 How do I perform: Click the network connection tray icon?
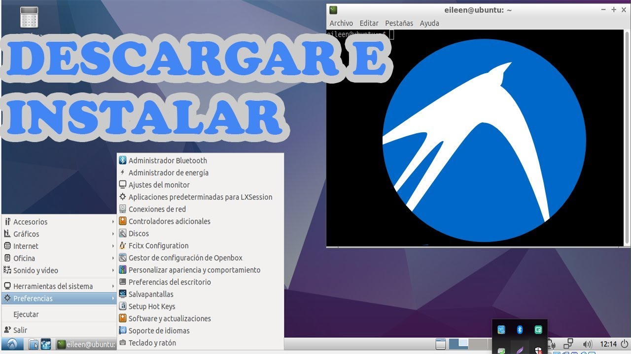pyautogui.click(x=569, y=344)
